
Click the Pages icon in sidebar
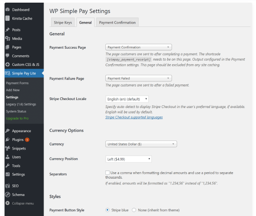pyautogui.click(x=8, y=47)
